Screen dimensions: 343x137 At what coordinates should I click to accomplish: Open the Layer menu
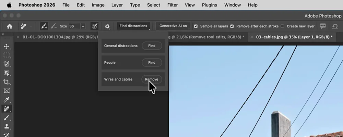[117, 5]
